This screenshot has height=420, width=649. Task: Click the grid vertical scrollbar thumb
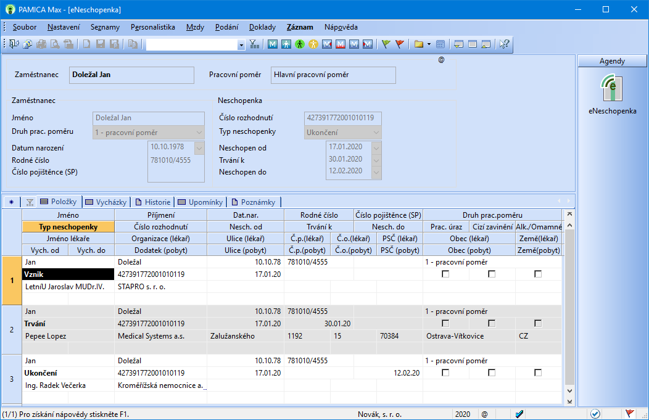[x=569, y=307]
